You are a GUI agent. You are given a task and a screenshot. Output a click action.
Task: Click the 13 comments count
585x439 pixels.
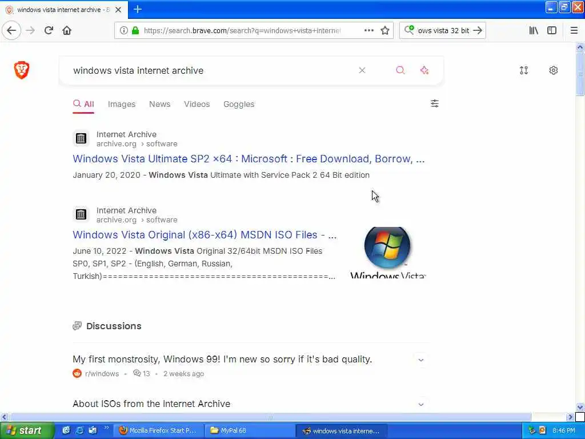pyautogui.click(x=142, y=374)
